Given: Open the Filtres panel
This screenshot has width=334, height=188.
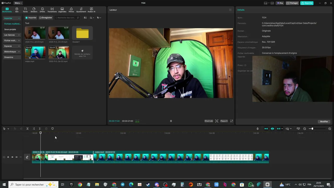Looking at the screenshot, I should click(71, 10).
